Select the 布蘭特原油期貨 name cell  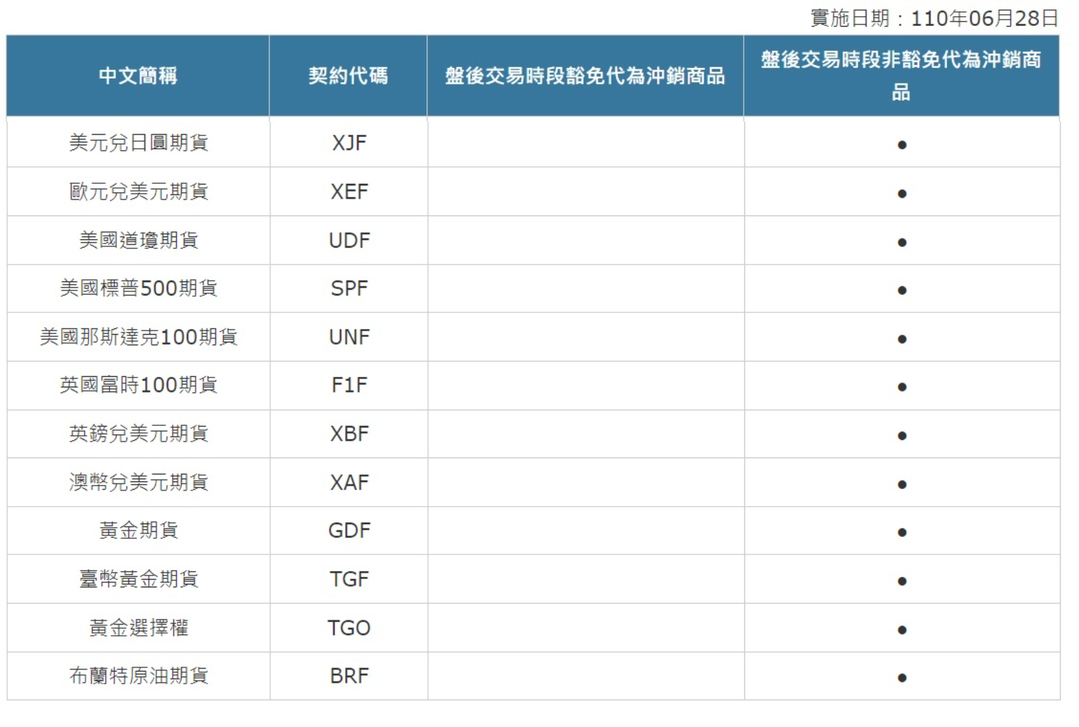pyautogui.click(x=138, y=676)
